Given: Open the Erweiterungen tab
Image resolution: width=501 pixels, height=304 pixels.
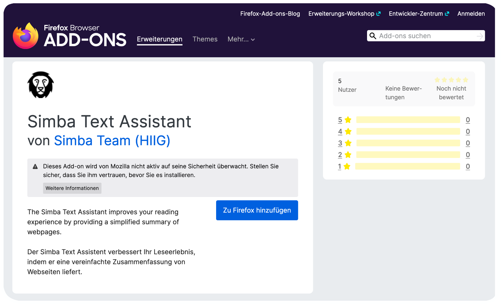Looking at the screenshot, I should click(x=160, y=39).
